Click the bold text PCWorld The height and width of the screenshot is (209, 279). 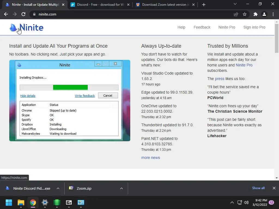tap(215, 98)
